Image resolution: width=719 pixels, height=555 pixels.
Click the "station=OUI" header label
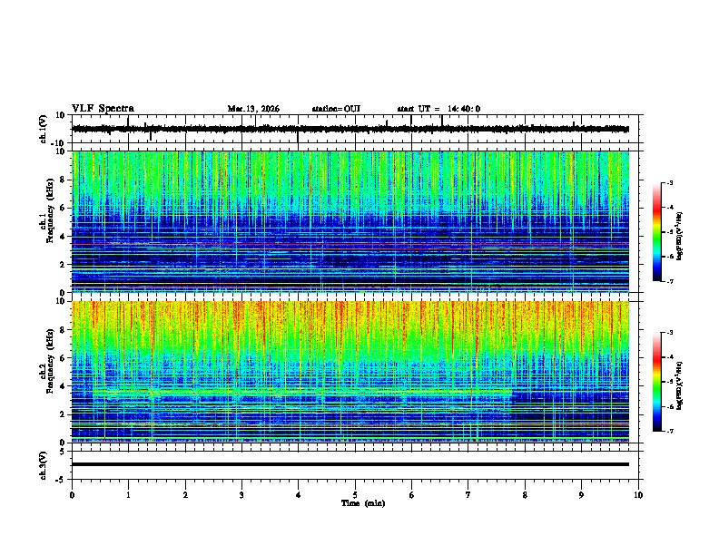click(336, 109)
